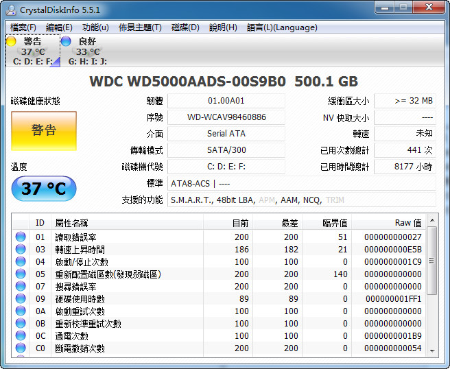This screenshot has width=450, height=369.
Task: Click the yellow 警告 health status button
Action: 44,131
